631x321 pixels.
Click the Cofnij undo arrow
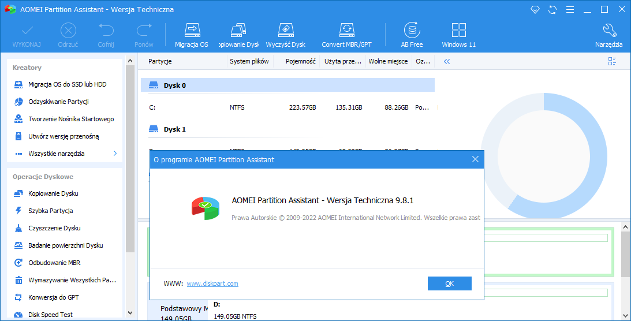[x=106, y=31]
